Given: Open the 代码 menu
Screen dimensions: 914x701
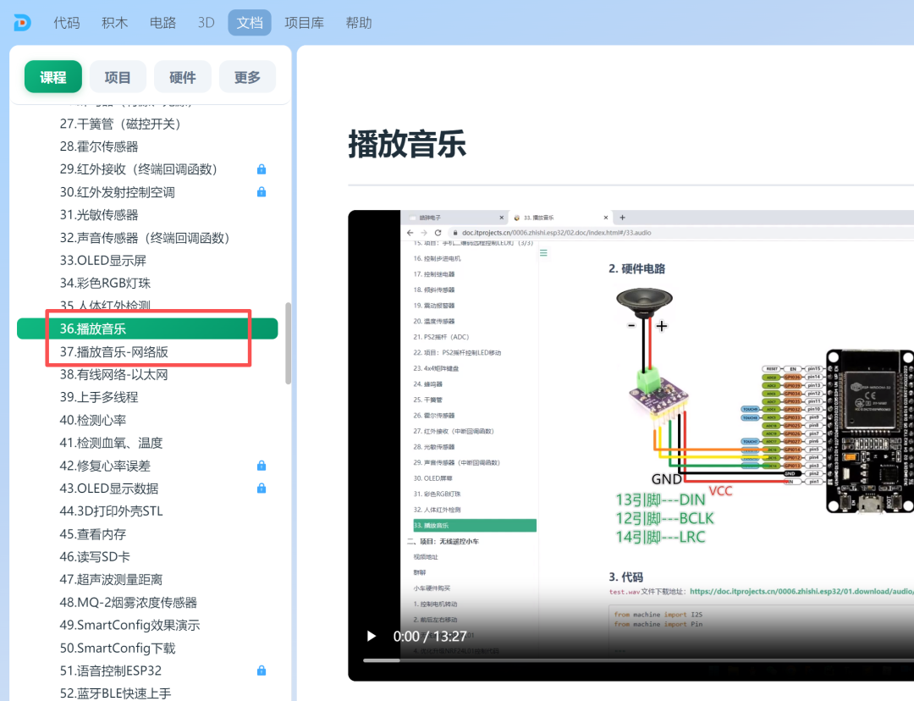Looking at the screenshot, I should [67, 23].
